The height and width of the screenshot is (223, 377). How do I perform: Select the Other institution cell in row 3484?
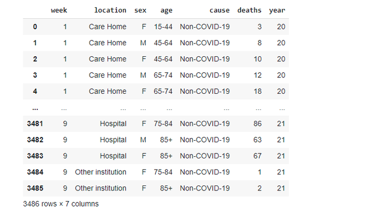[x=100, y=172]
